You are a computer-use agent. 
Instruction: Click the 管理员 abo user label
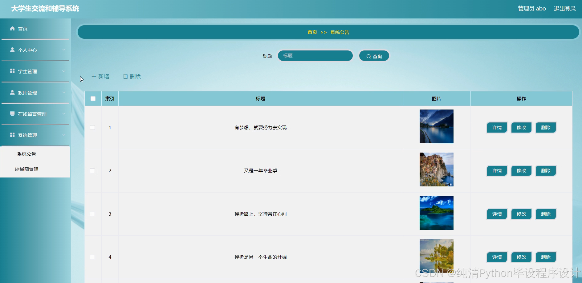tap(532, 9)
